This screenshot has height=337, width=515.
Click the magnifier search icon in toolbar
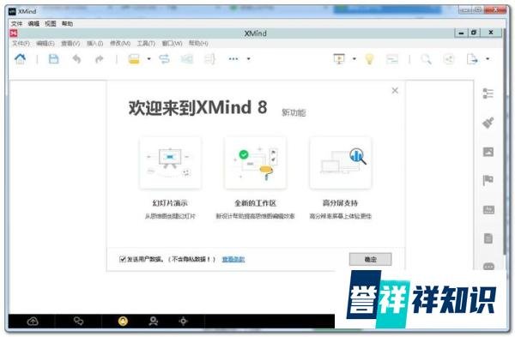pyautogui.click(x=426, y=59)
